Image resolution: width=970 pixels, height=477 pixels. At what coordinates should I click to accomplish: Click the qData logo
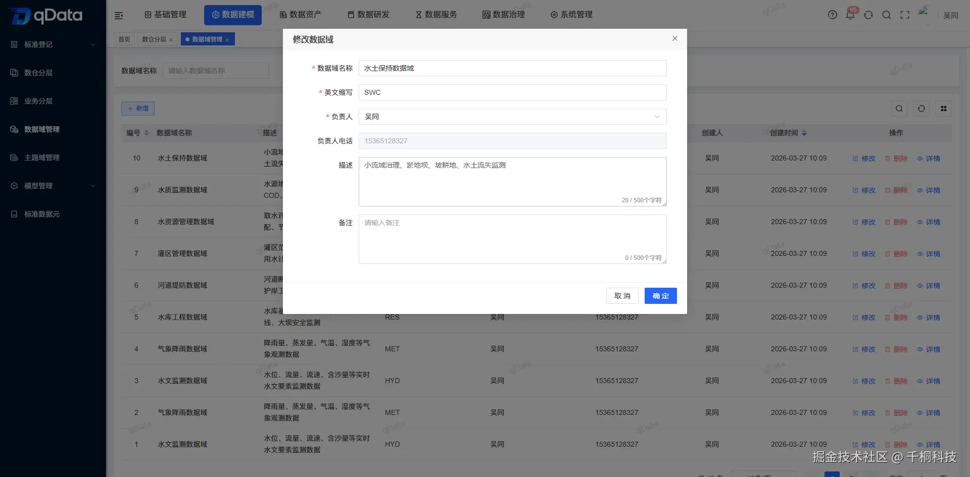tap(45, 15)
